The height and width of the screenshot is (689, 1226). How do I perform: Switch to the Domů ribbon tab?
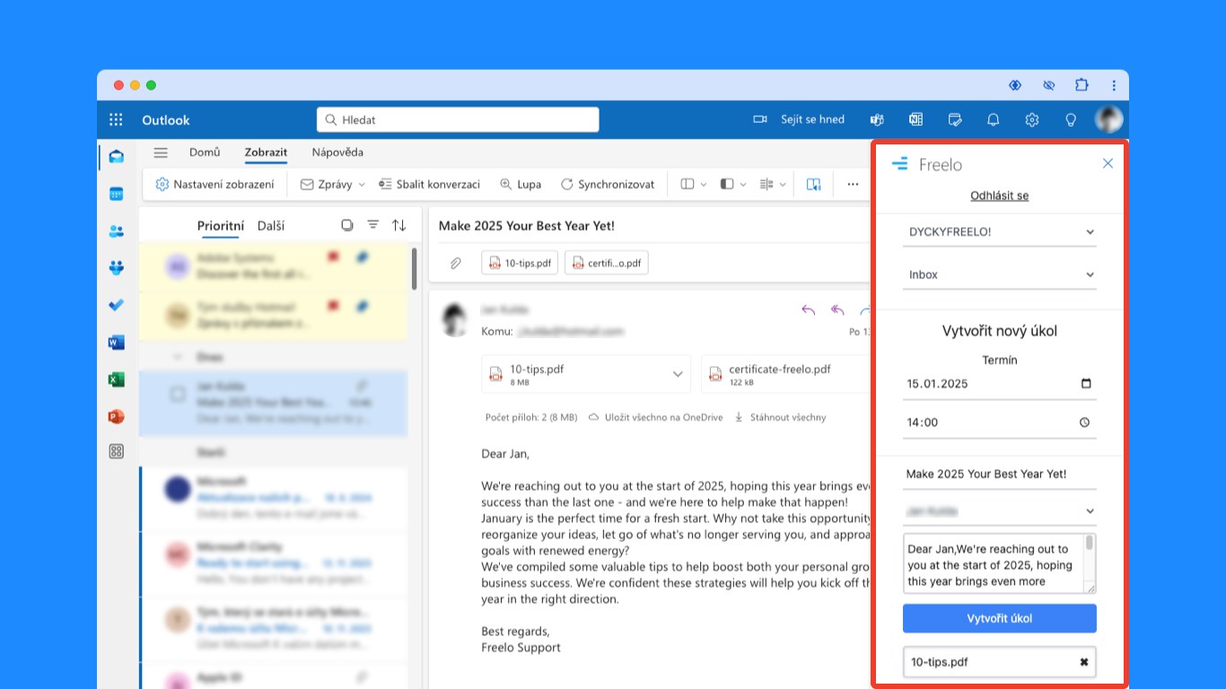point(205,153)
